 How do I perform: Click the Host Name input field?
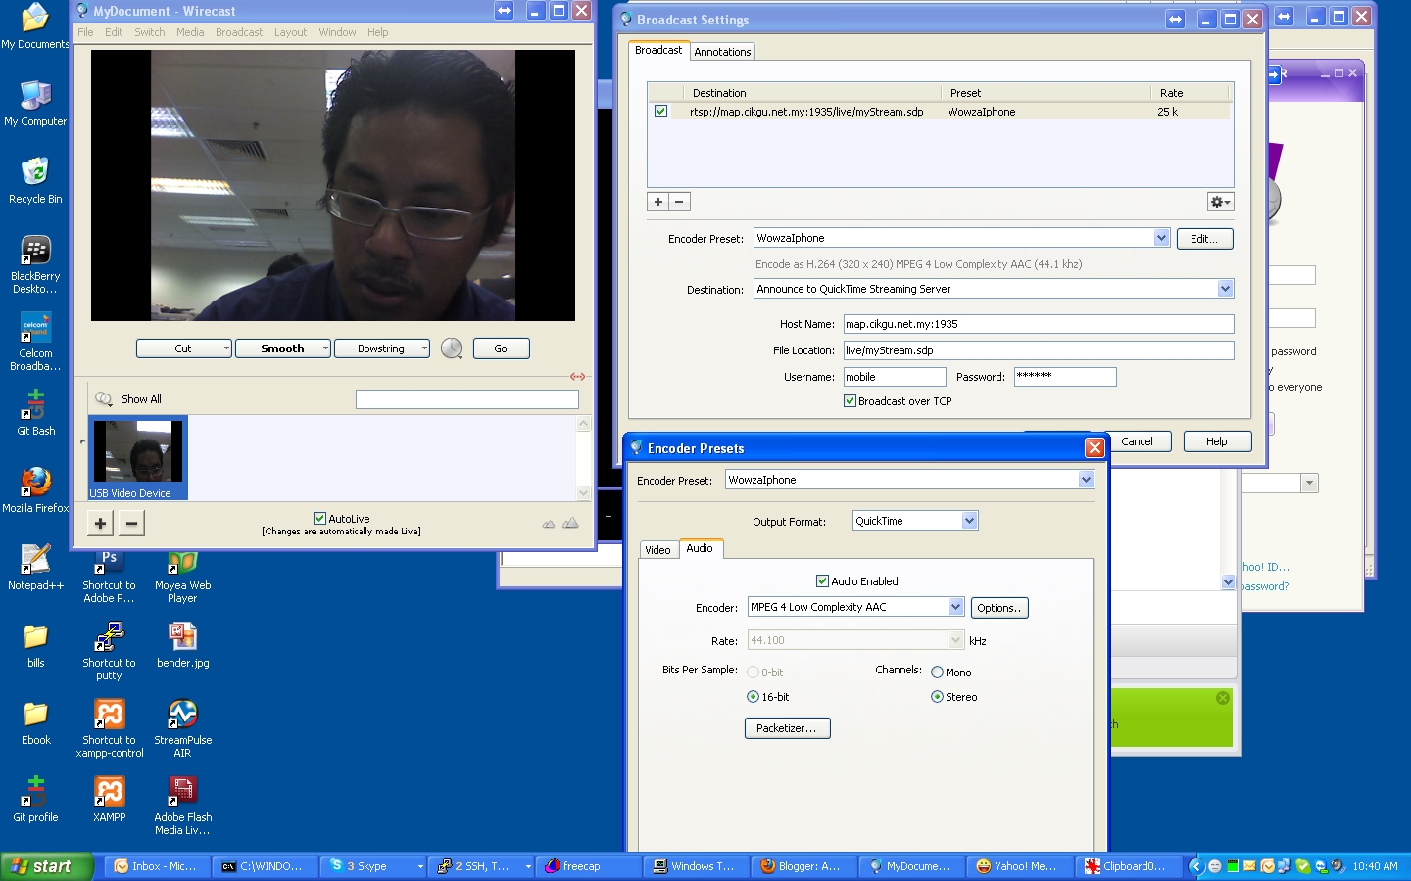point(1039,324)
